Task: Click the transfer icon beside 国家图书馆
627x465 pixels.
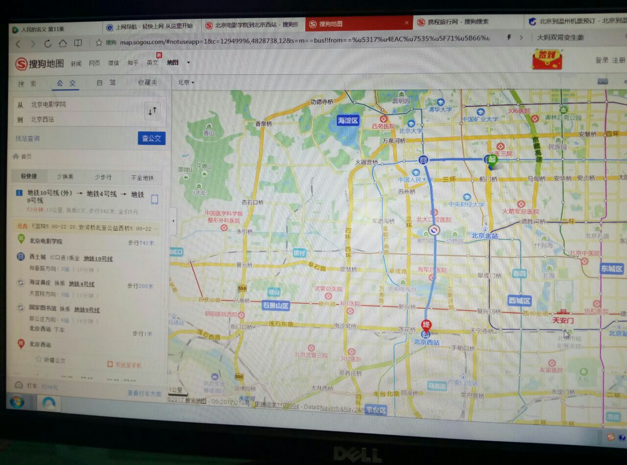Action: pyautogui.click(x=21, y=308)
